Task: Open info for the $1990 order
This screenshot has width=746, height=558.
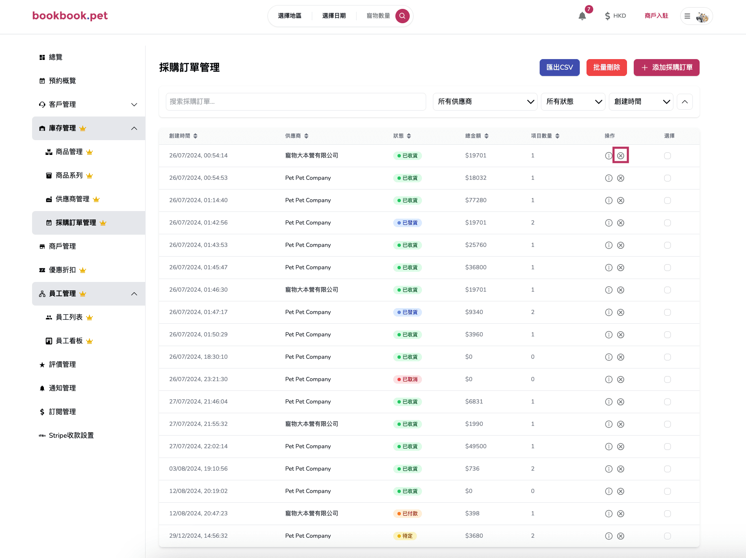Action: [608, 424]
